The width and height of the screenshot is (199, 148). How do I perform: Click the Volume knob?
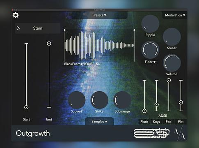pos(172,63)
